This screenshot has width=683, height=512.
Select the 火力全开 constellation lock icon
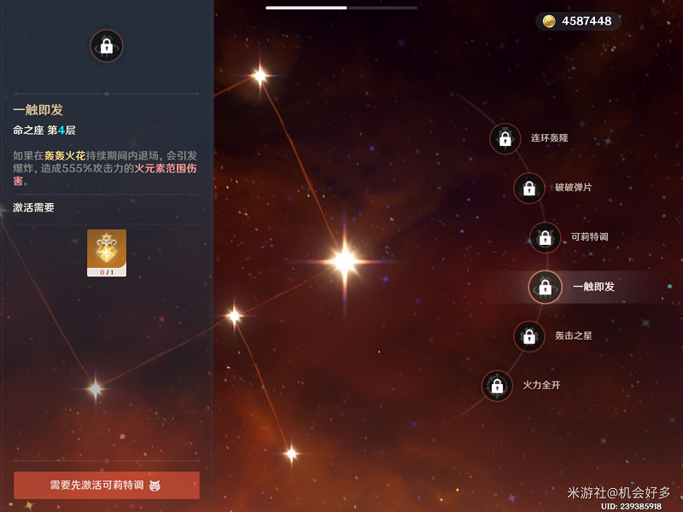tap(497, 386)
